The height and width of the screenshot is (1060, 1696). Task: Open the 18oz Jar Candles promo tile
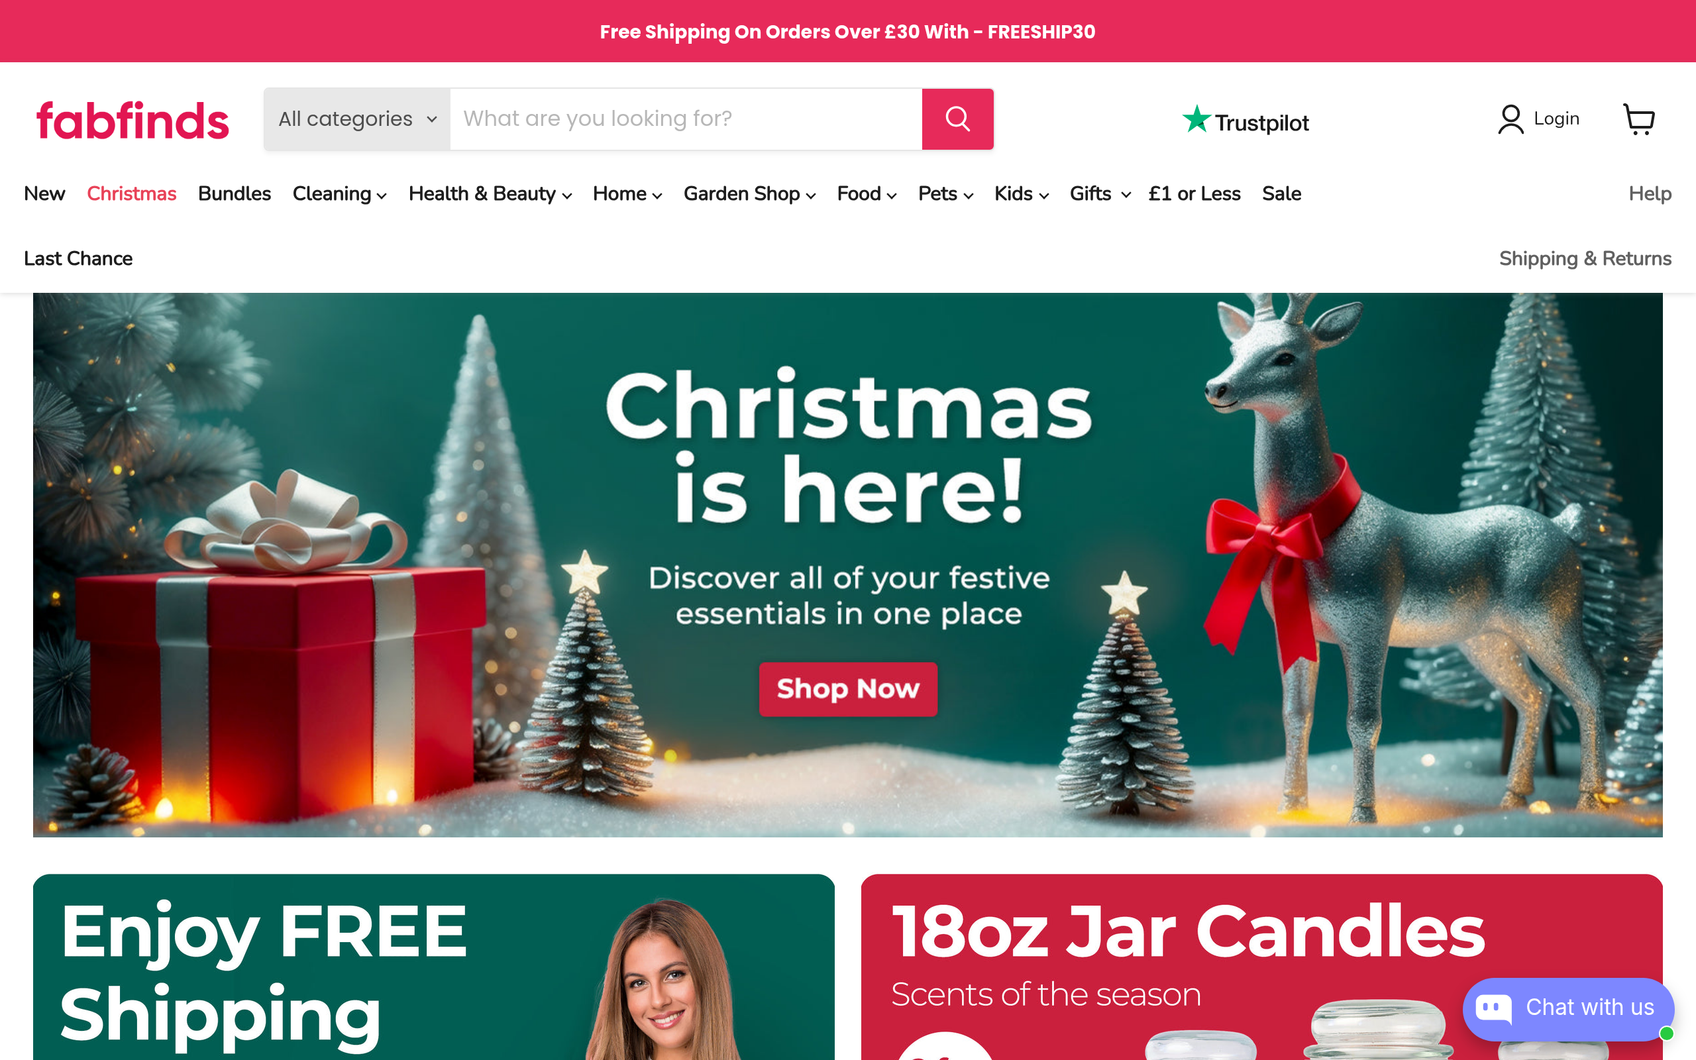click(x=1261, y=967)
